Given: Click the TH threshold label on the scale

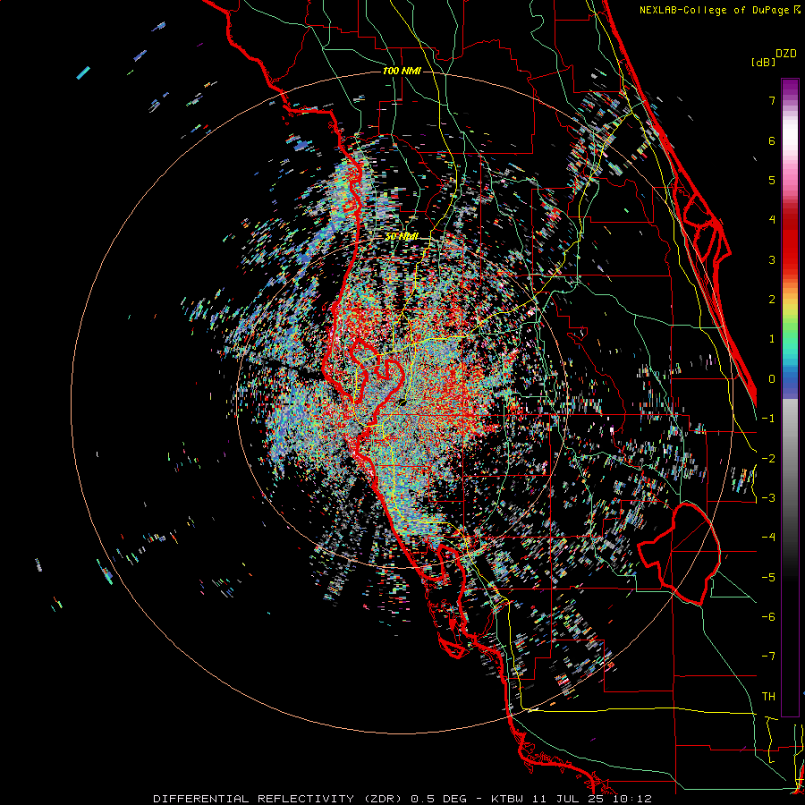Looking at the screenshot, I should (768, 697).
